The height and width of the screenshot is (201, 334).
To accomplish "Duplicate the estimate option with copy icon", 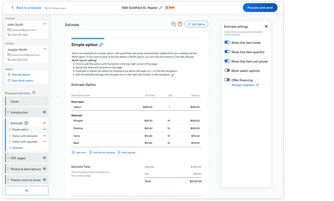I will [173, 24].
